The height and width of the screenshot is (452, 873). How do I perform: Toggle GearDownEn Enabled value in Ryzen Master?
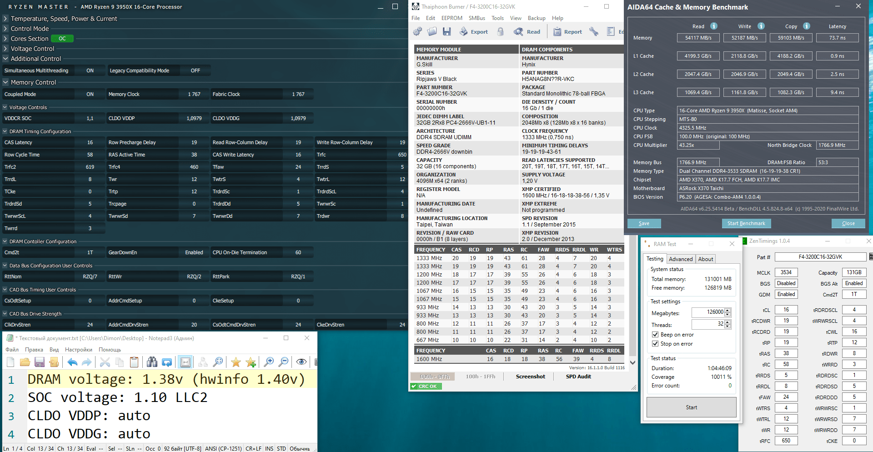[x=194, y=252]
